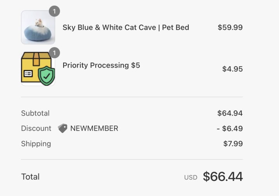Click the $4.95 Priority Processing price

pyautogui.click(x=232, y=69)
